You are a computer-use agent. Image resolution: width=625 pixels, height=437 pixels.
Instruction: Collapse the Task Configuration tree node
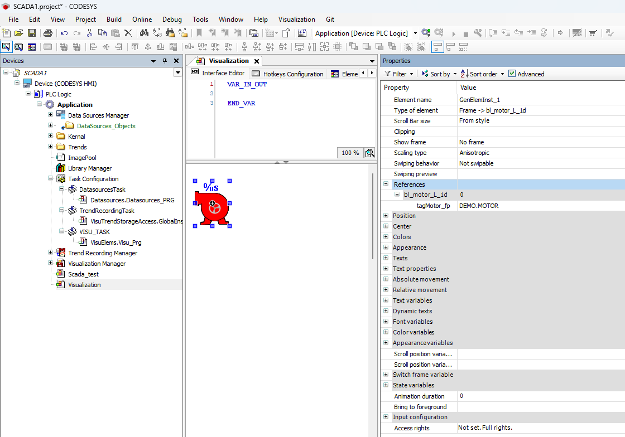pos(50,179)
